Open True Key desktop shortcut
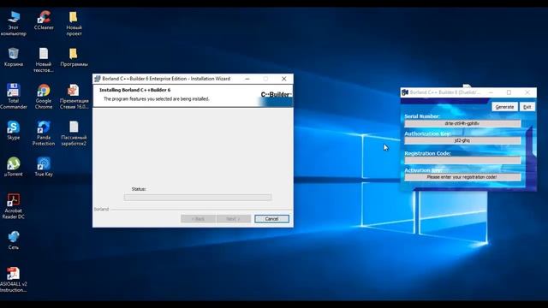The width and height of the screenshot is (548, 308). pos(44,167)
